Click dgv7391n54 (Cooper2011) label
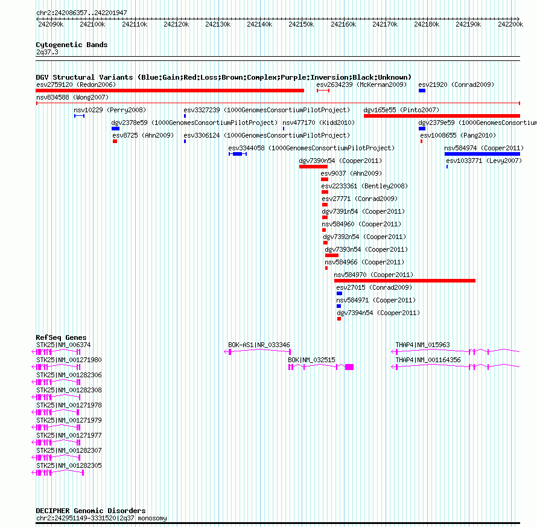 [x=363, y=211]
